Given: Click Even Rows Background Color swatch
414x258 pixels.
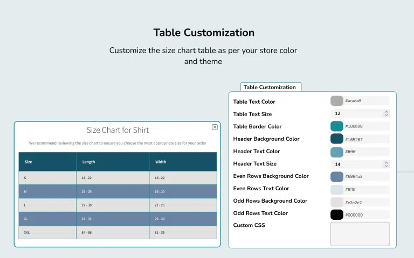Looking at the screenshot, I should point(336,176).
